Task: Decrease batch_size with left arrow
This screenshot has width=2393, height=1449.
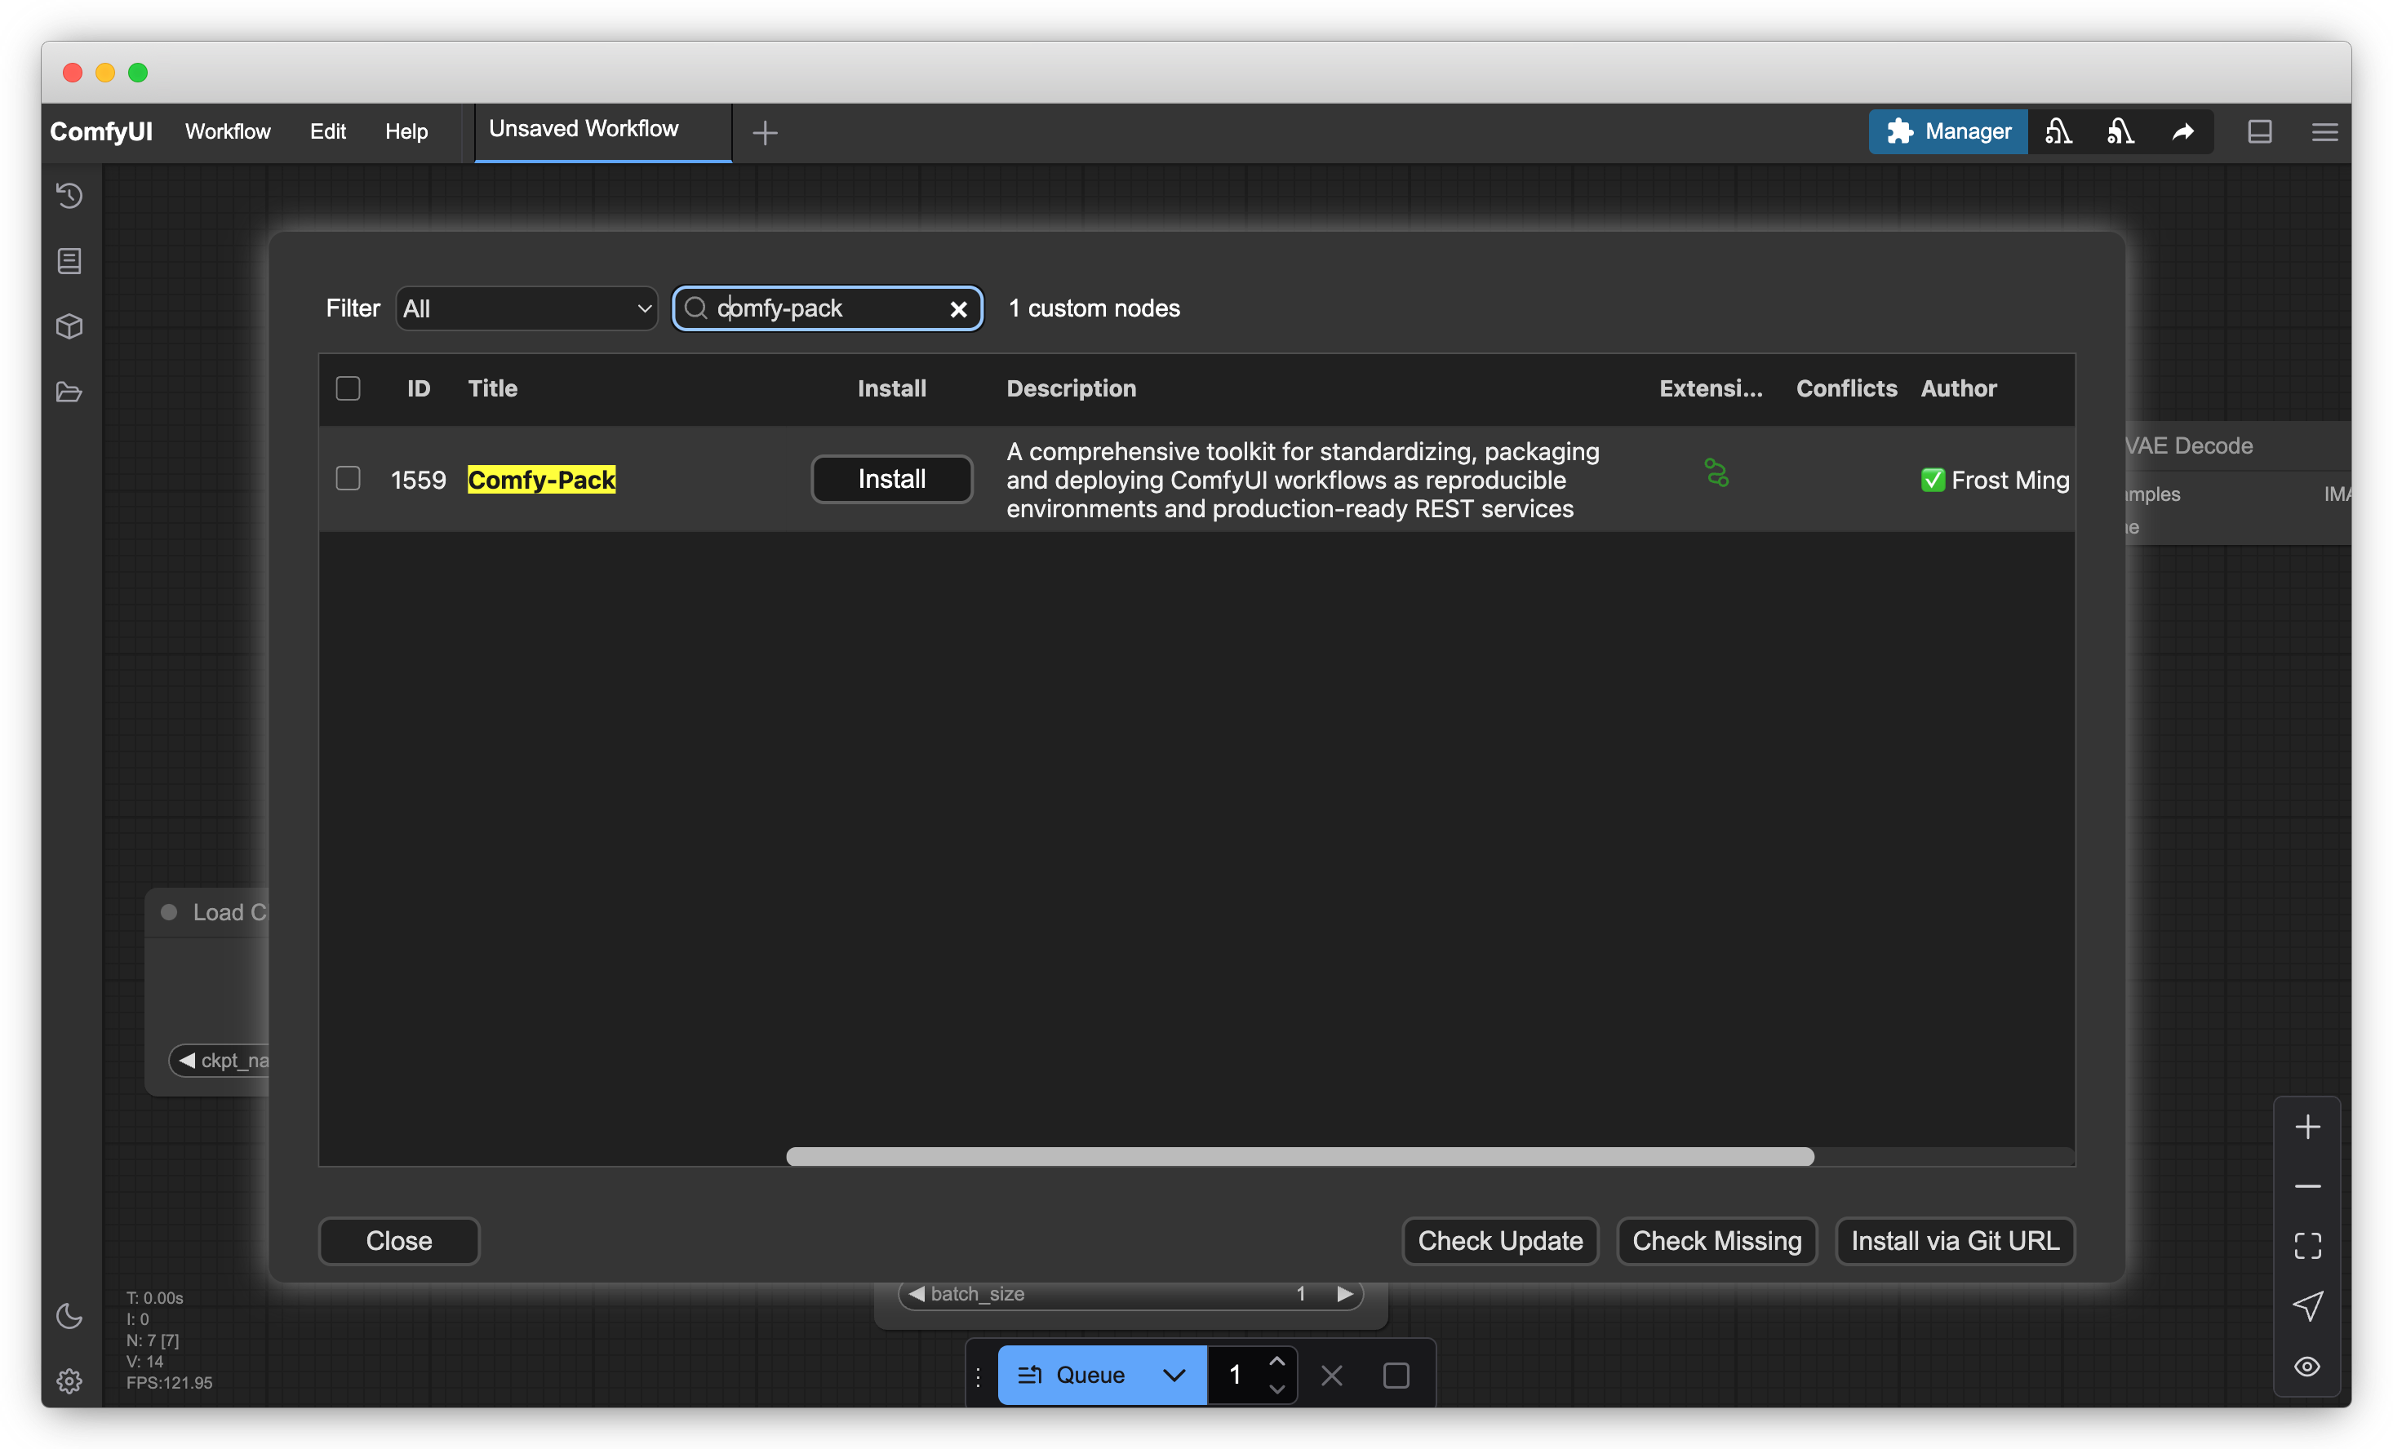Action: coord(916,1294)
